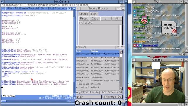
Task: Click the Browser list vertical scrollbar knob
Action: tap(121, 55)
